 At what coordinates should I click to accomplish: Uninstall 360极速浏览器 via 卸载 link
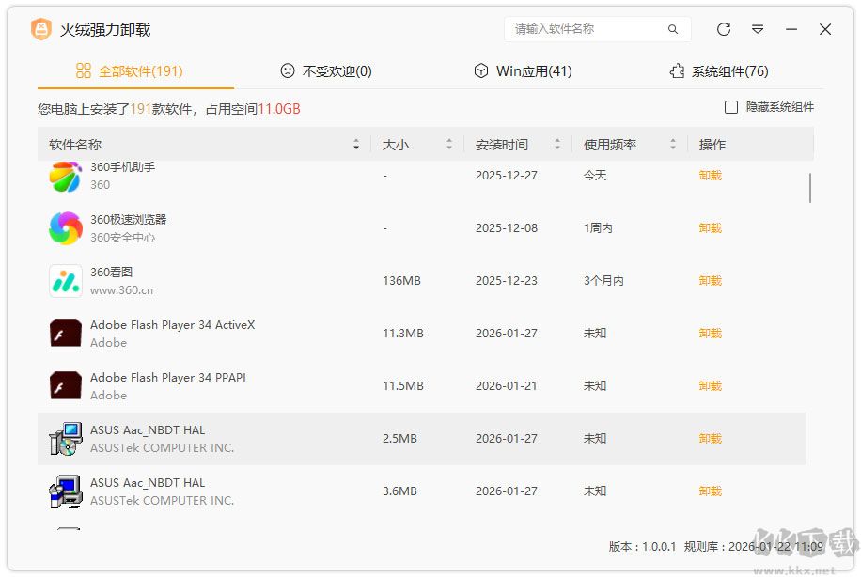tap(710, 227)
